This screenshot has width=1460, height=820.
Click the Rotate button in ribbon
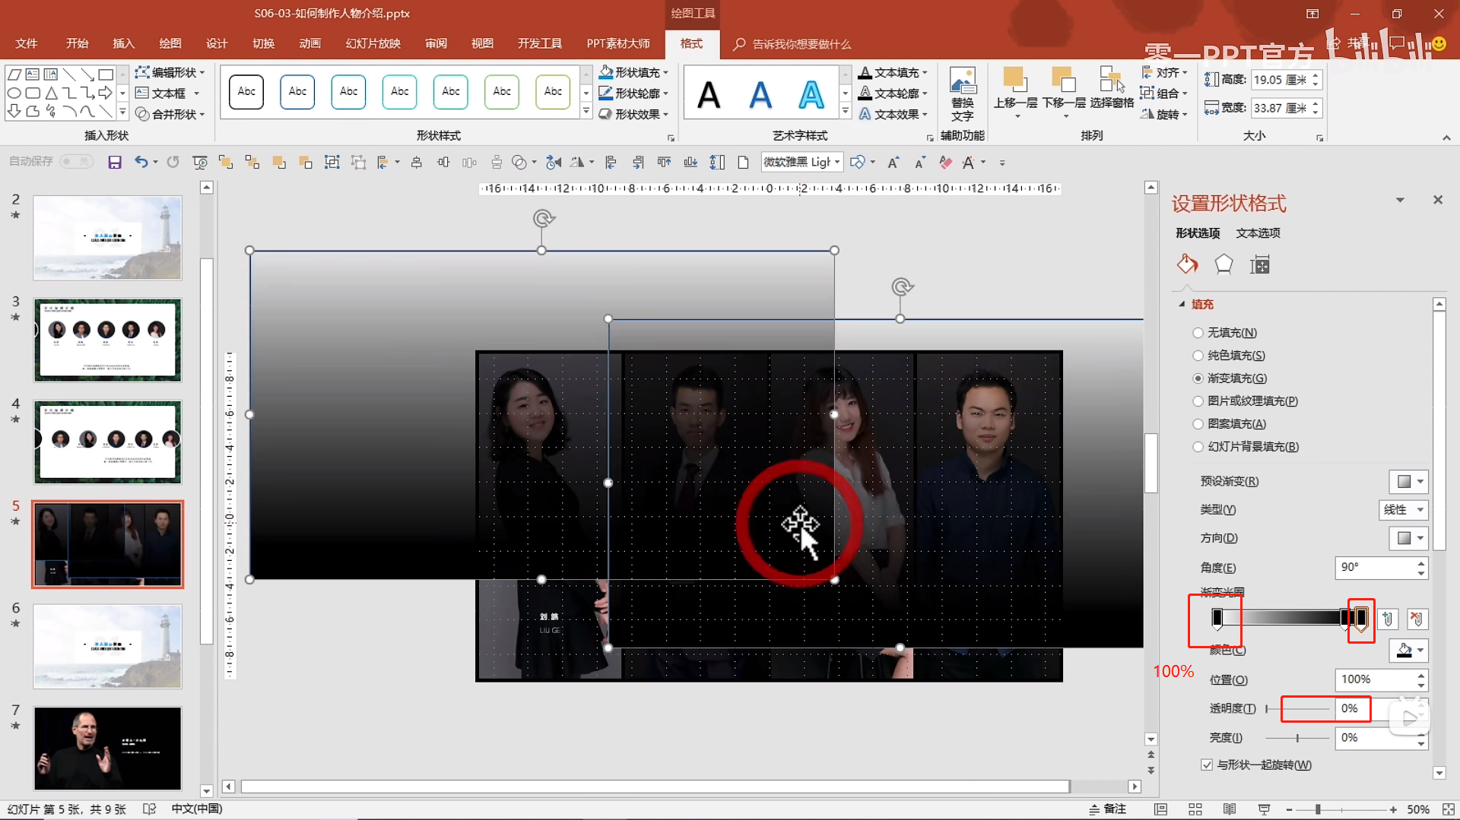(x=1164, y=114)
